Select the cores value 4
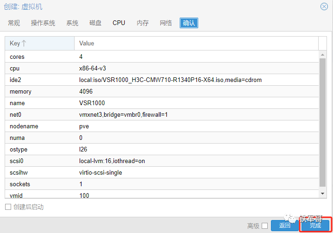 (81, 57)
